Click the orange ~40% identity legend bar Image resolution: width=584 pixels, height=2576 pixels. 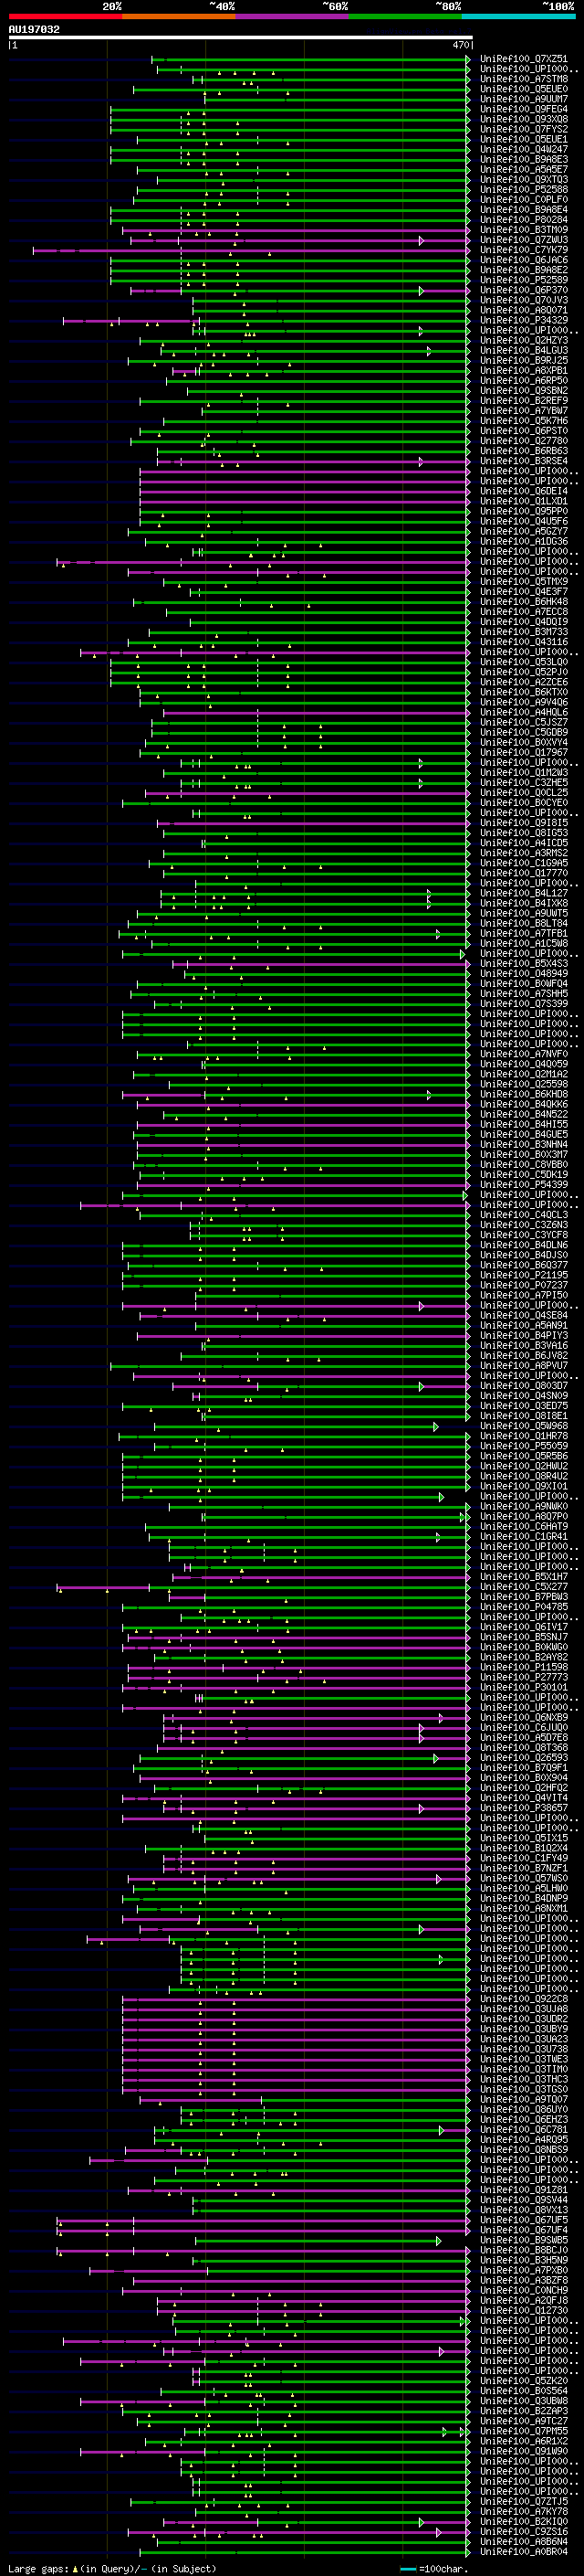179,16
